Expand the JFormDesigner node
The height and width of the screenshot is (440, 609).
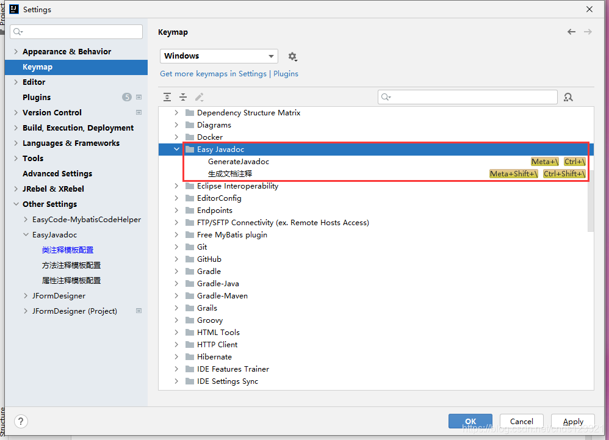[x=26, y=296]
